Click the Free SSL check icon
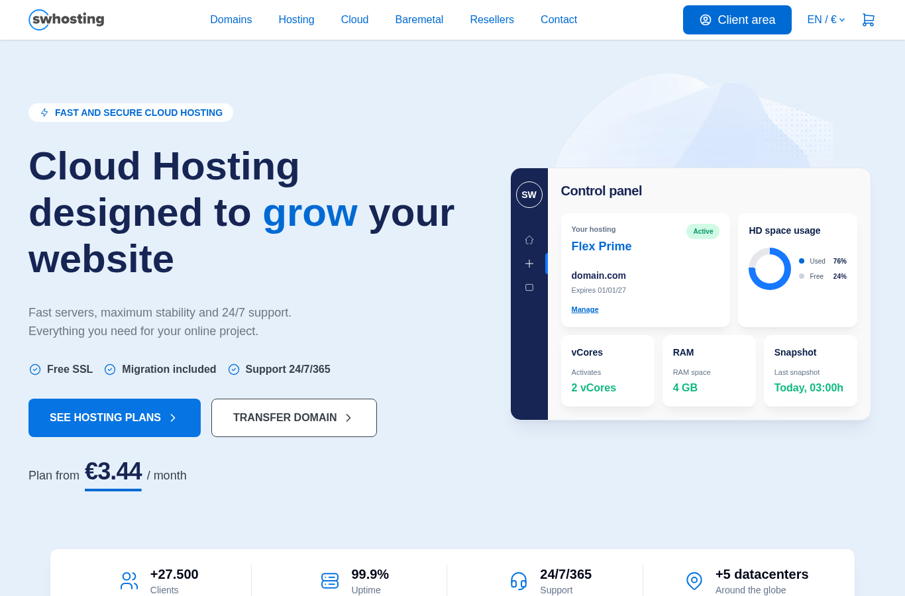905x596 pixels. coord(35,370)
